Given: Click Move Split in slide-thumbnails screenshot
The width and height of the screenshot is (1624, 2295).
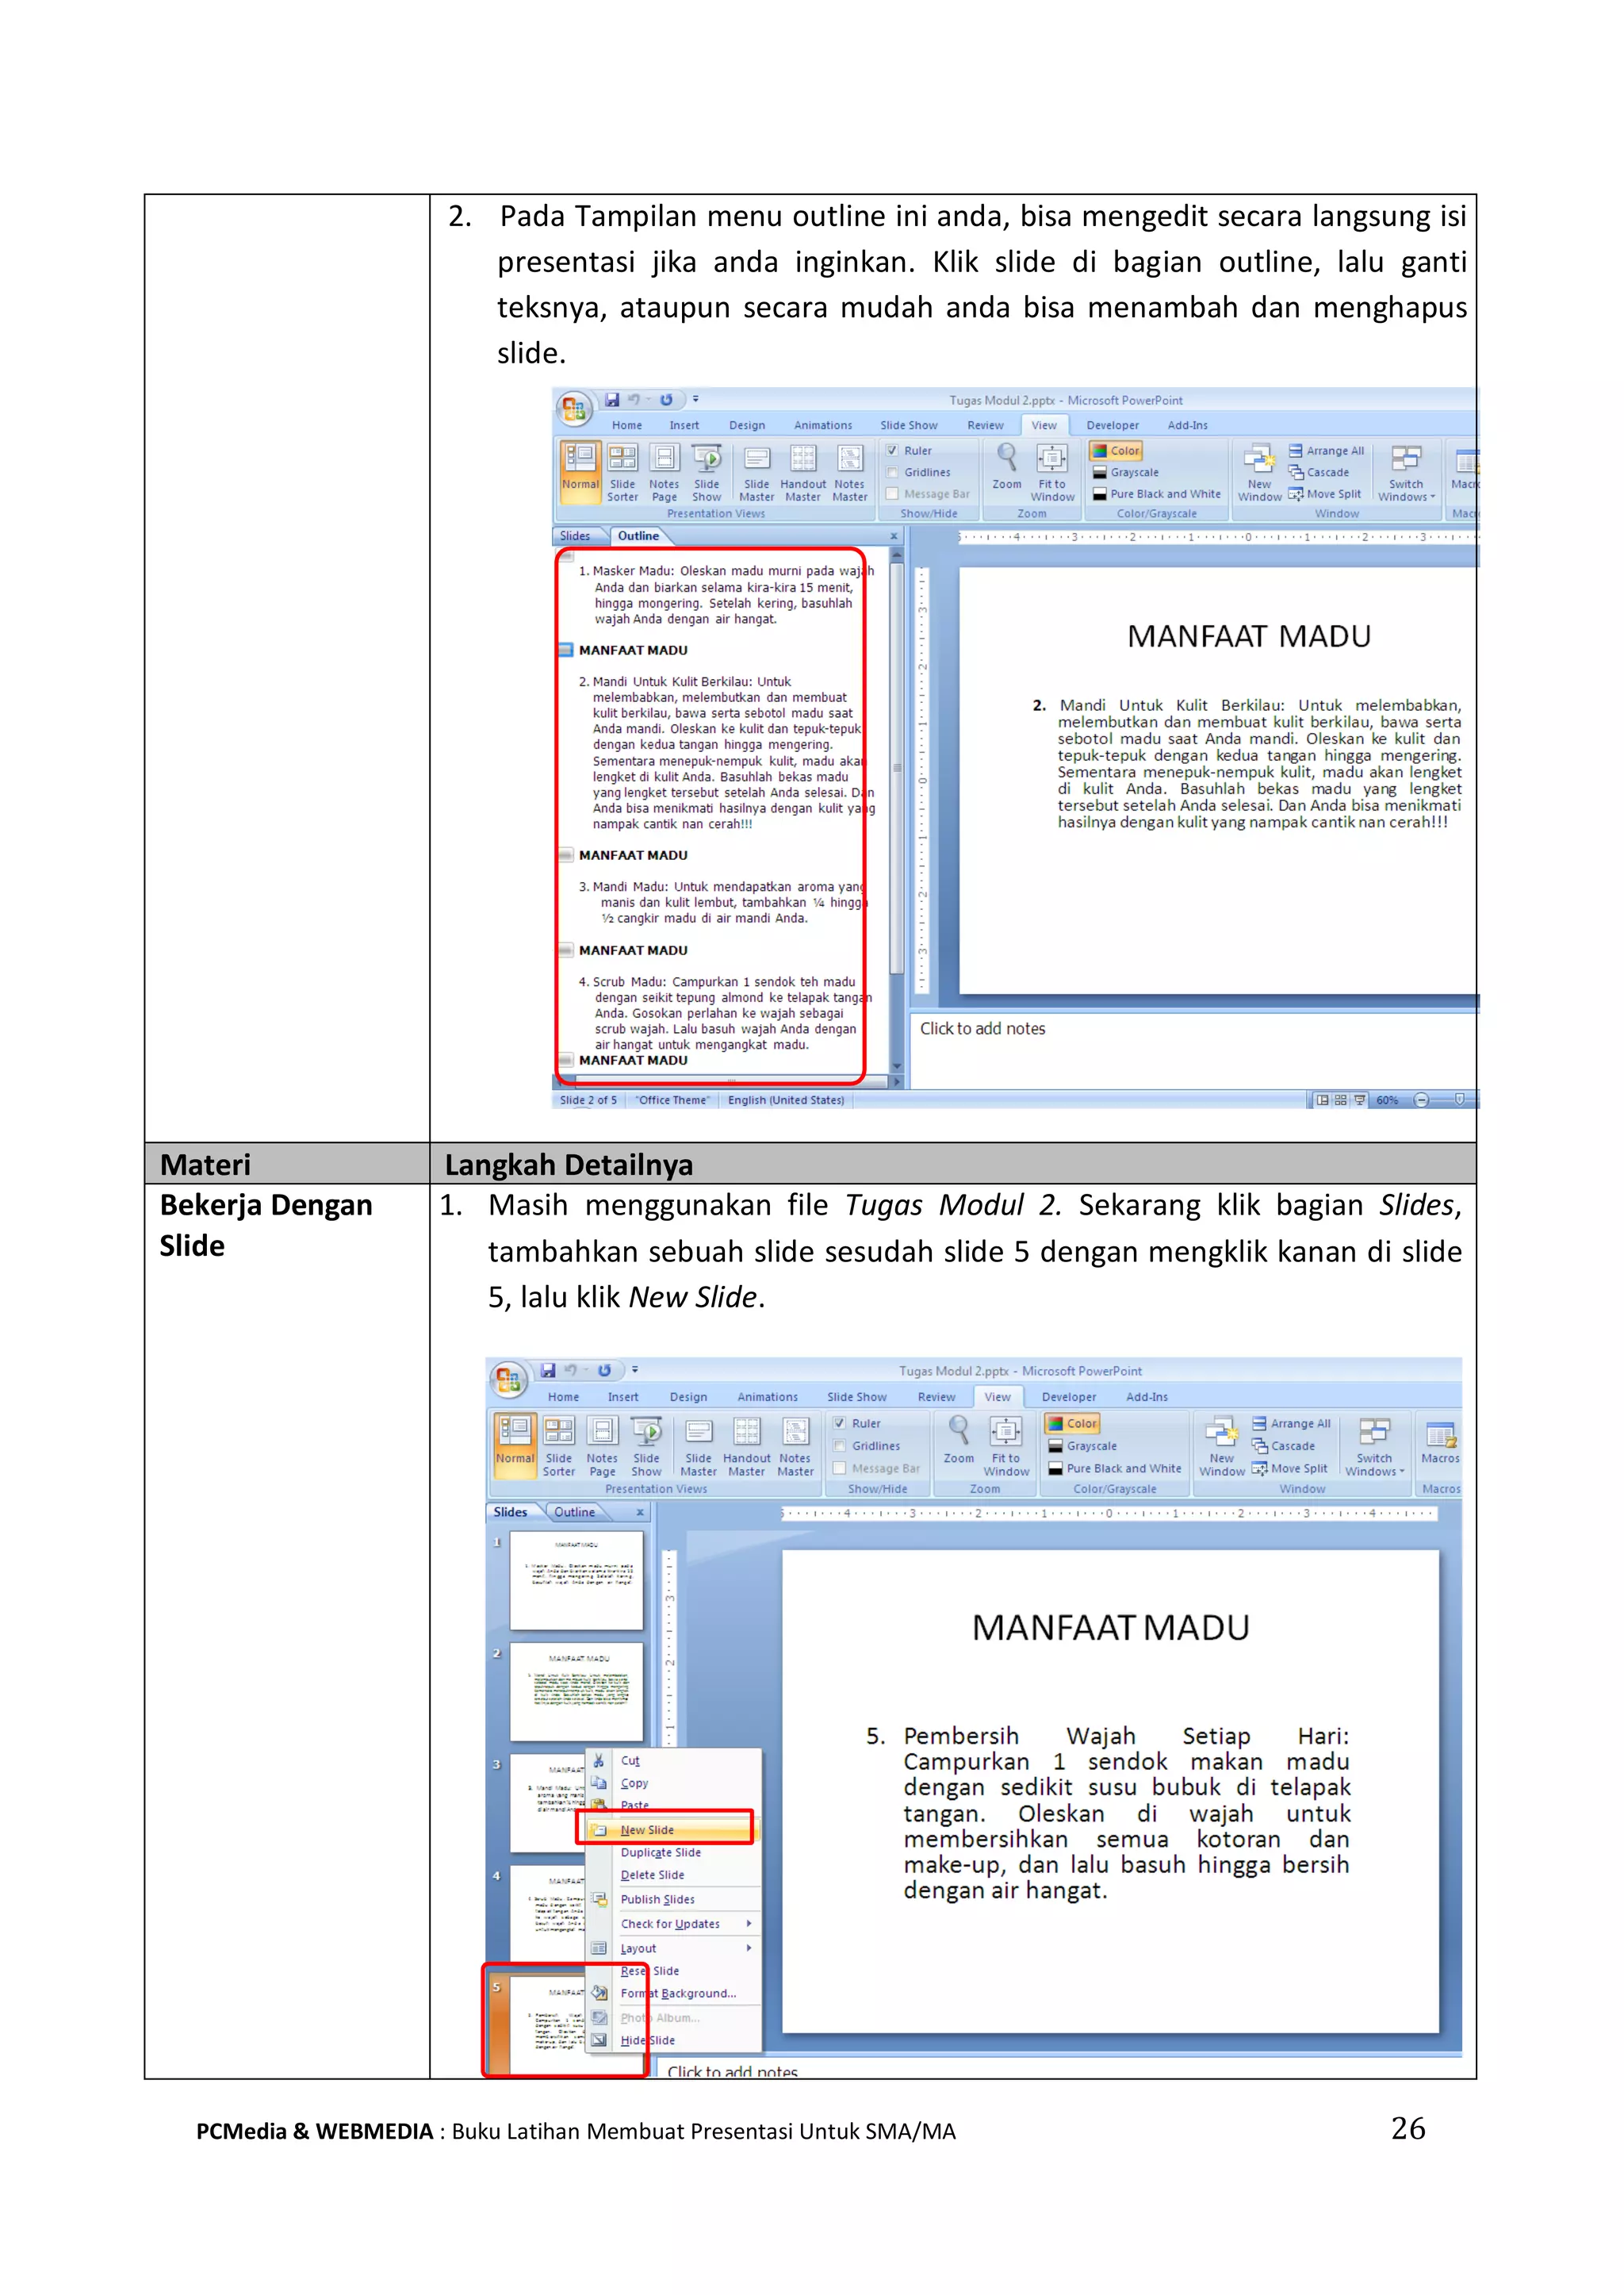Looking at the screenshot, I should [x=1290, y=1468].
